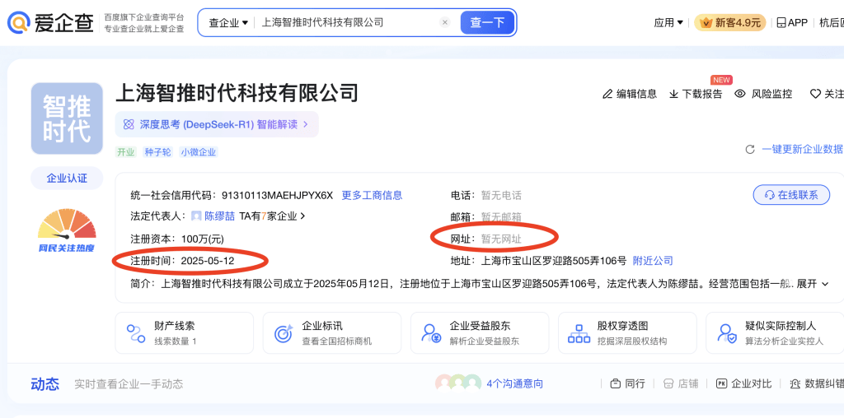Viewport: 844px width, 418px height.
Task: Expand the 应用 dropdown menu
Action: coord(668,23)
